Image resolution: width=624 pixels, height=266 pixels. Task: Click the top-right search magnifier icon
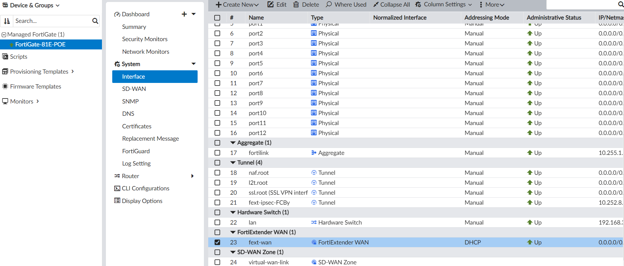tap(620, 4)
